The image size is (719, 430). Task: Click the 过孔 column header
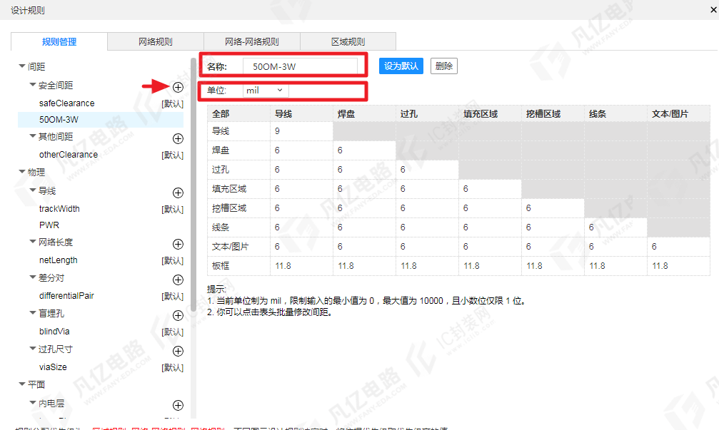click(x=428, y=113)
